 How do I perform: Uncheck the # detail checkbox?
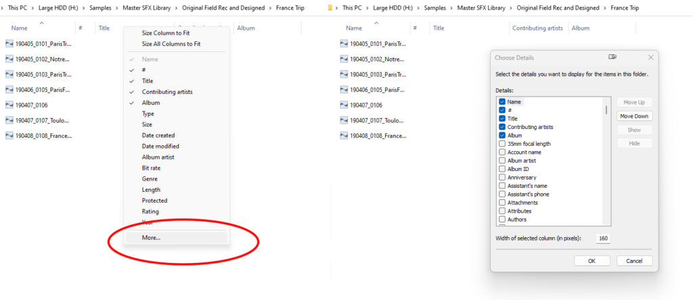click(x=502, y=110)
